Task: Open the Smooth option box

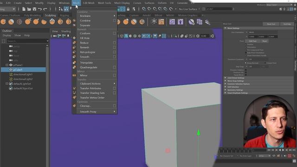Action: 115,57
